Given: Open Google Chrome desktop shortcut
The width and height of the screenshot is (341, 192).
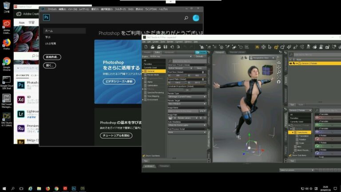Looking at the screenshot, I should click(x=7, y=64).
